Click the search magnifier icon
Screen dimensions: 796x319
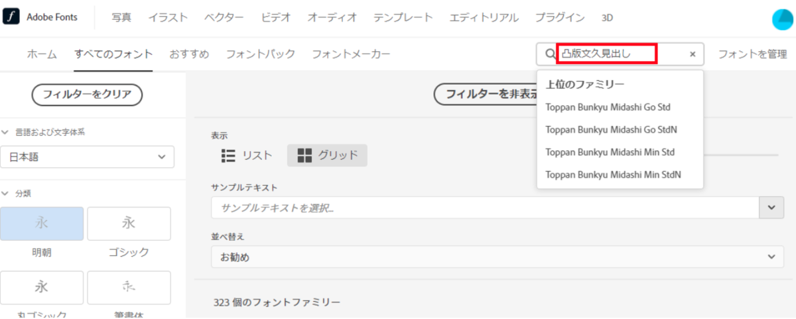[549, 54]
